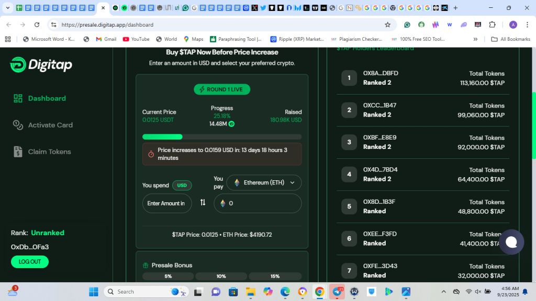Open the YouTube bookmark
536x301 pixels.
pyautogui.click(x=136, y=39)
